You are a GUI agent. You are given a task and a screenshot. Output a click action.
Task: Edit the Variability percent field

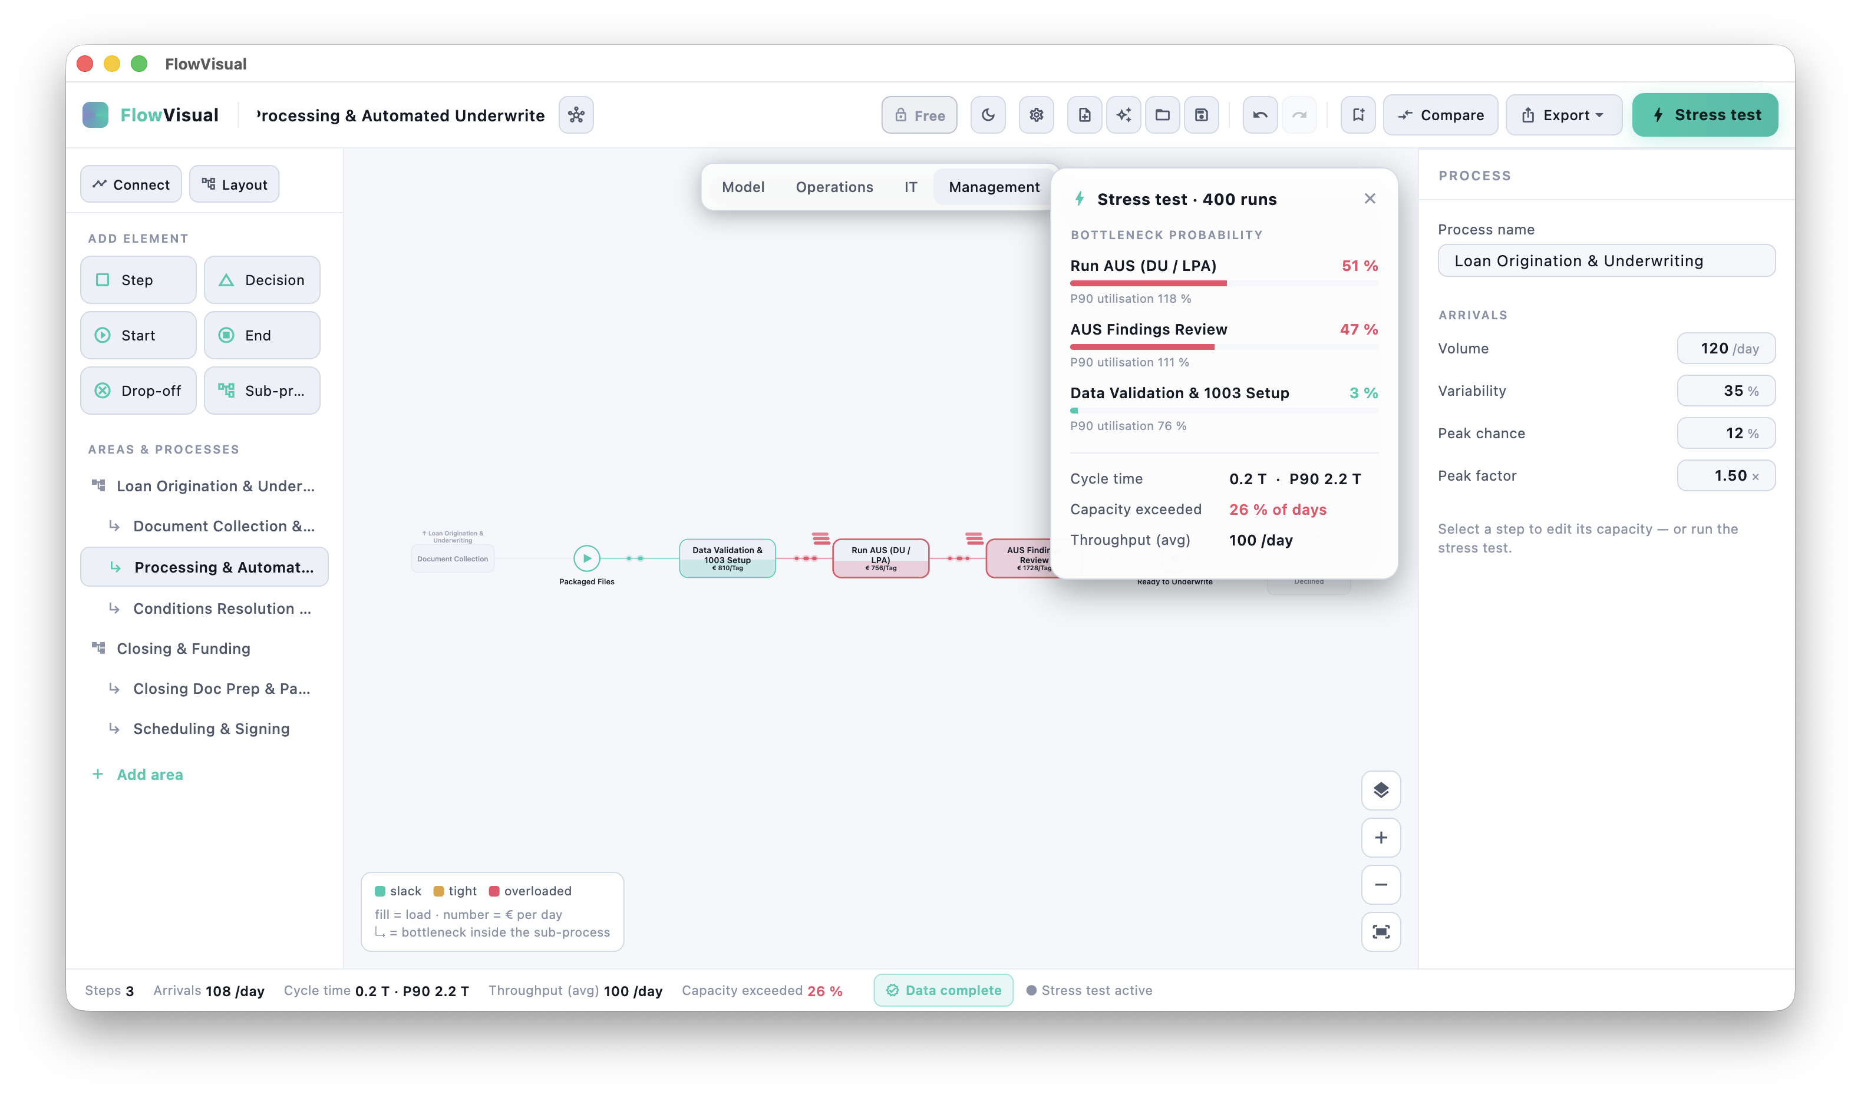[1725, 391]
